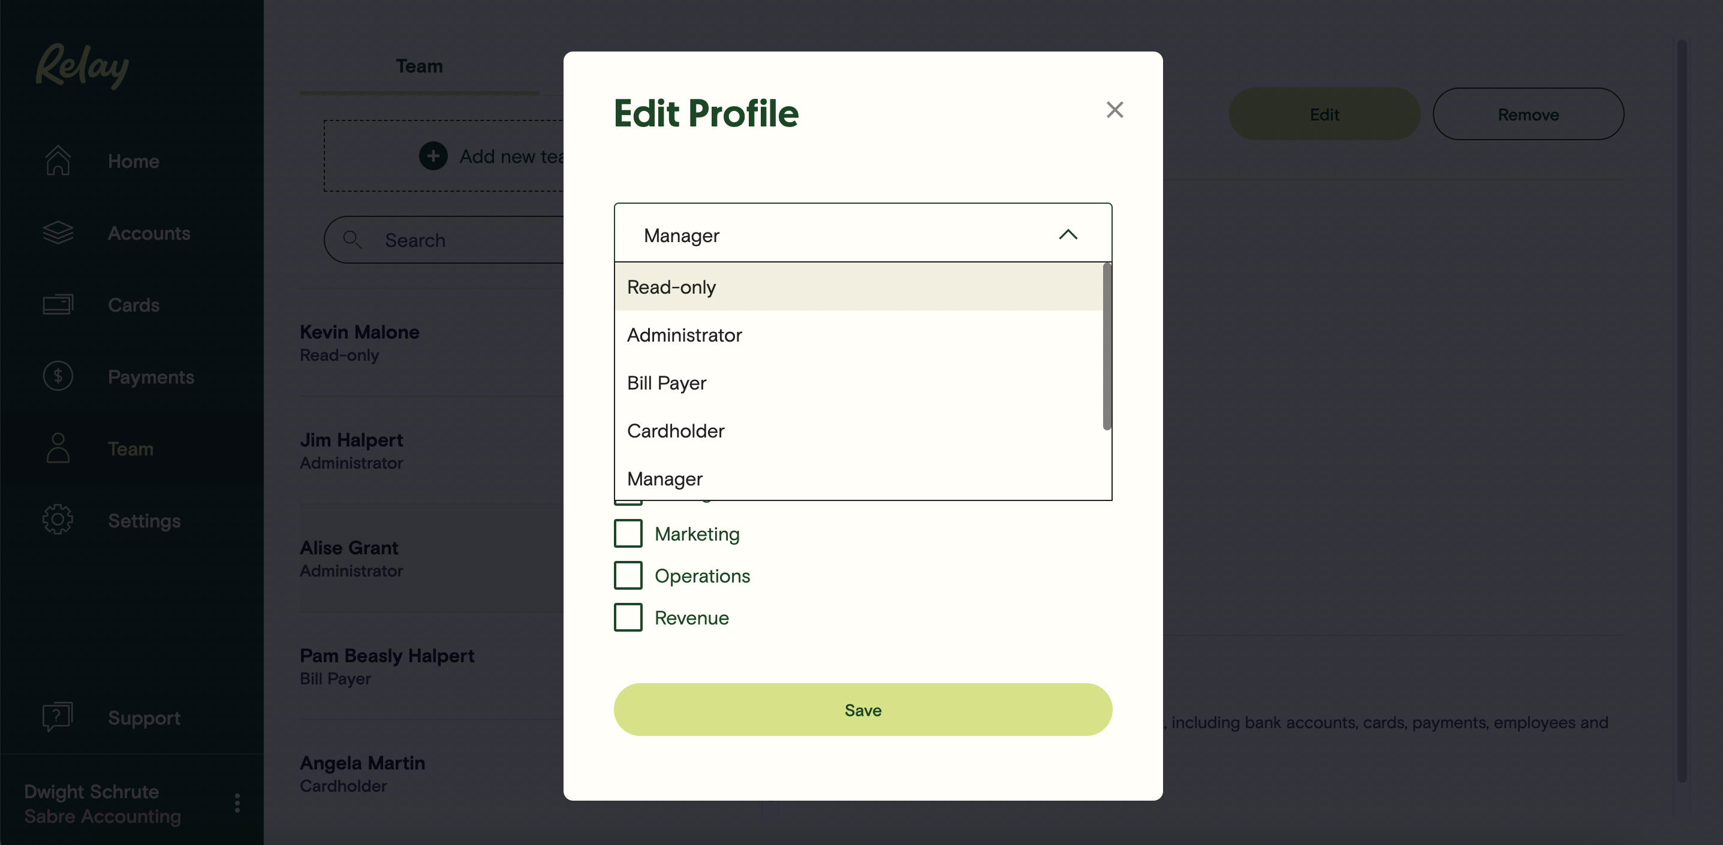Click the Cards icon in the sidebar
This screenshot has height=845, width=1723.
(58, 304)
